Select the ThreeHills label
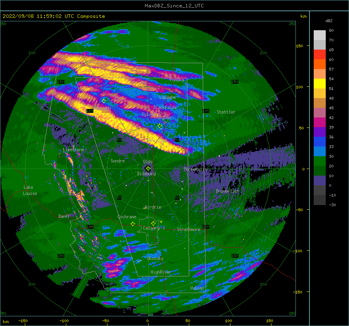The width and height of the screenshot is (349, 326). 195,169
